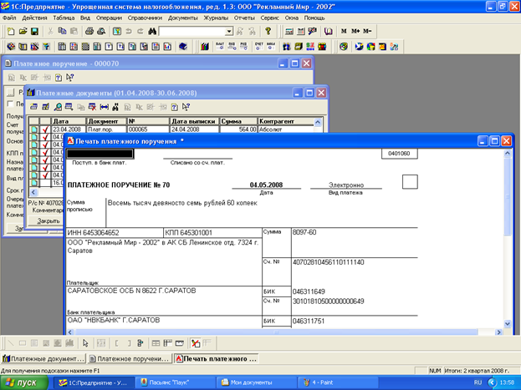Click scroll up arrow in Платежные документы list
This screenshot has height=390, width=521.
point(318,122)
